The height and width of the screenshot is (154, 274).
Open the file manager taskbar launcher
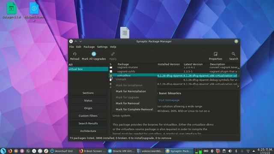coord(16,151)
